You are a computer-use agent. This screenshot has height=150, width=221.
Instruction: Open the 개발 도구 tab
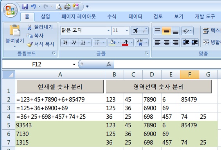205,17
